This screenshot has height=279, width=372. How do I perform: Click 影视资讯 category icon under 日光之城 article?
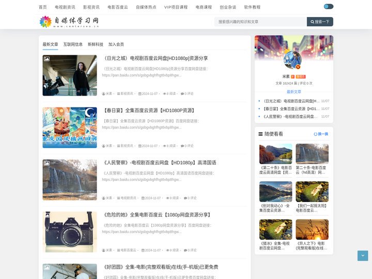tap(119, 94)
